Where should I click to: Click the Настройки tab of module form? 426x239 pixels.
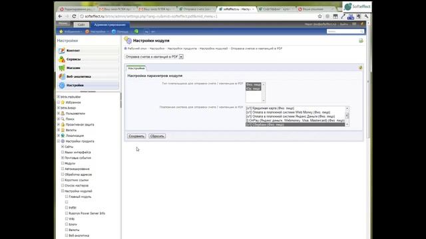point(136,68)
